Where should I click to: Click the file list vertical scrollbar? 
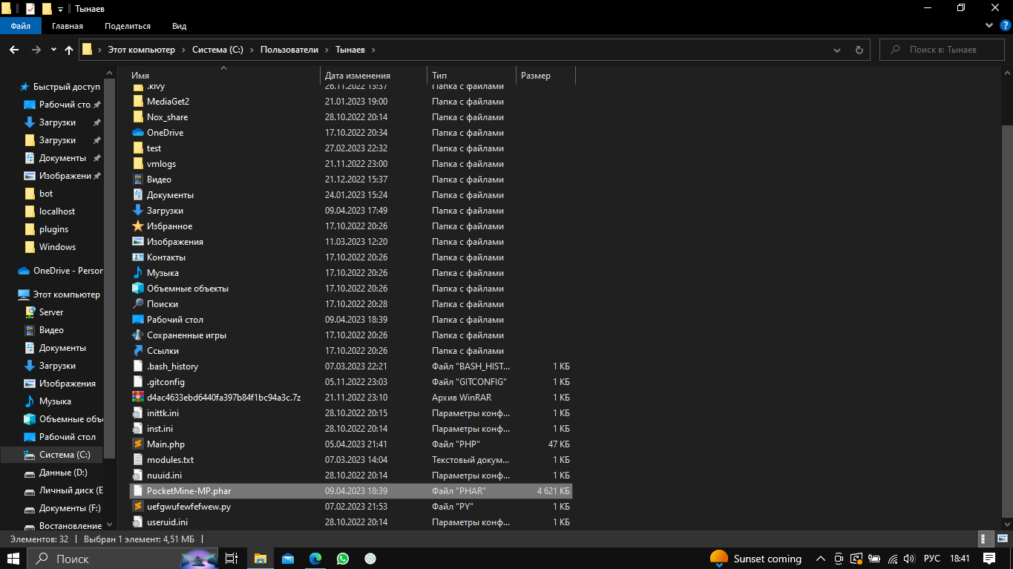1006,297
